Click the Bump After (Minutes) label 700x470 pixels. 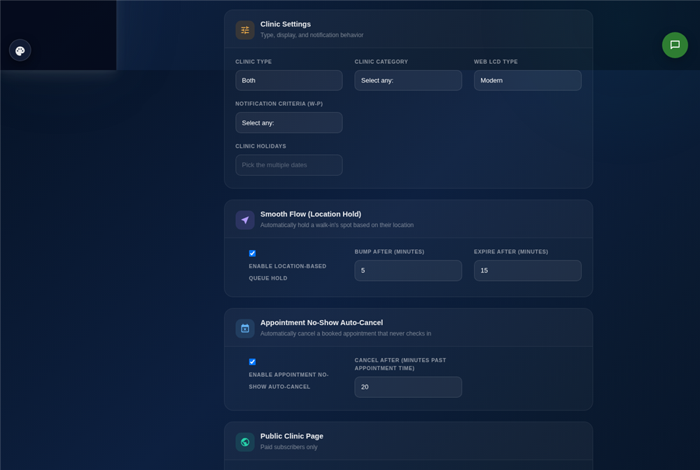coord(389,252)
